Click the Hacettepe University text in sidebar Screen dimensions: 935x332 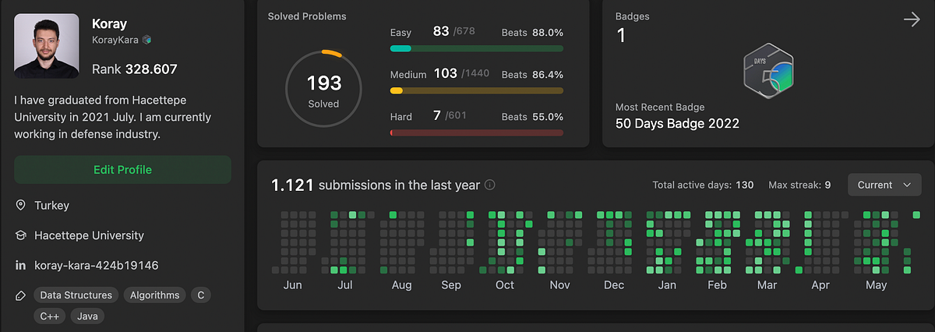click(89, 235)
